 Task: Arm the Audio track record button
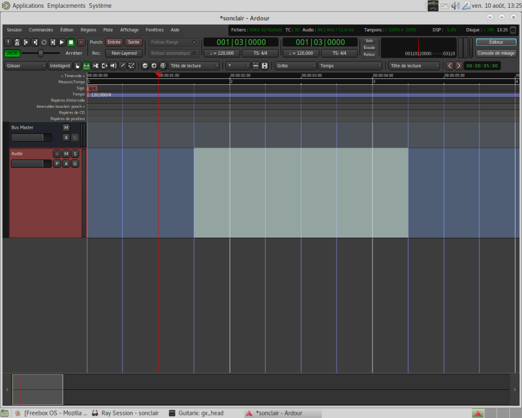(57, 153)
